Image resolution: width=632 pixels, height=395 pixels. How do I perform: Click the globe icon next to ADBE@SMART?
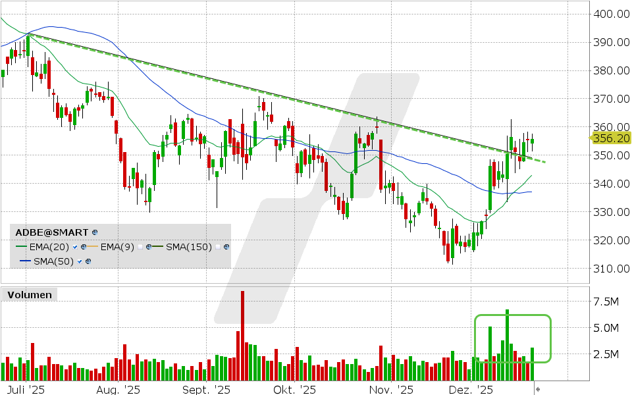pyautogui.click(x=94, y=232)
